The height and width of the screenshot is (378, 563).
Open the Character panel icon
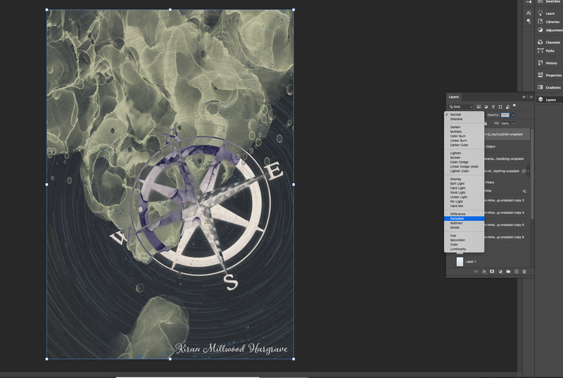pyautogui.click(x=529, y=13)
